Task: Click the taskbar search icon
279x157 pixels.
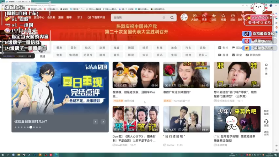Action: (8, 155)
